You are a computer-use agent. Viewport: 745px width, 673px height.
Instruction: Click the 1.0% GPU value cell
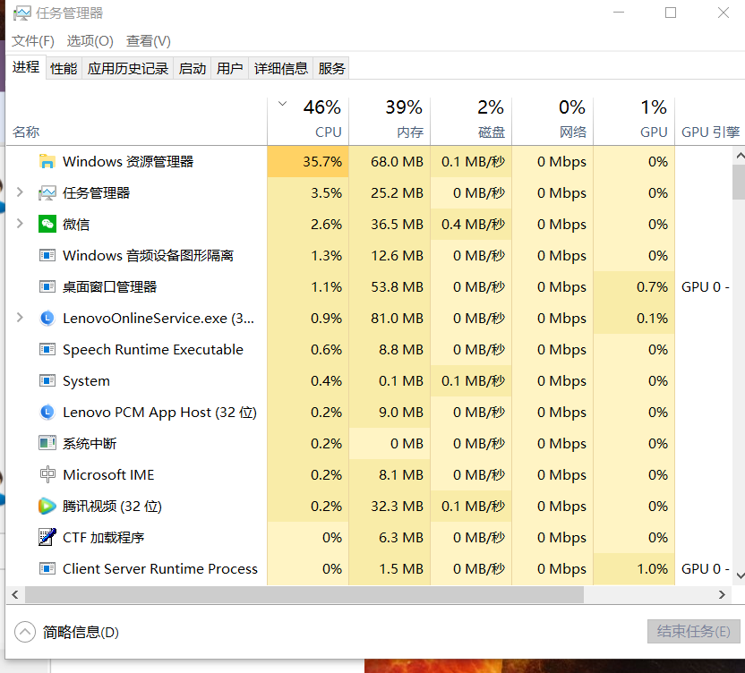coord(634,568)
